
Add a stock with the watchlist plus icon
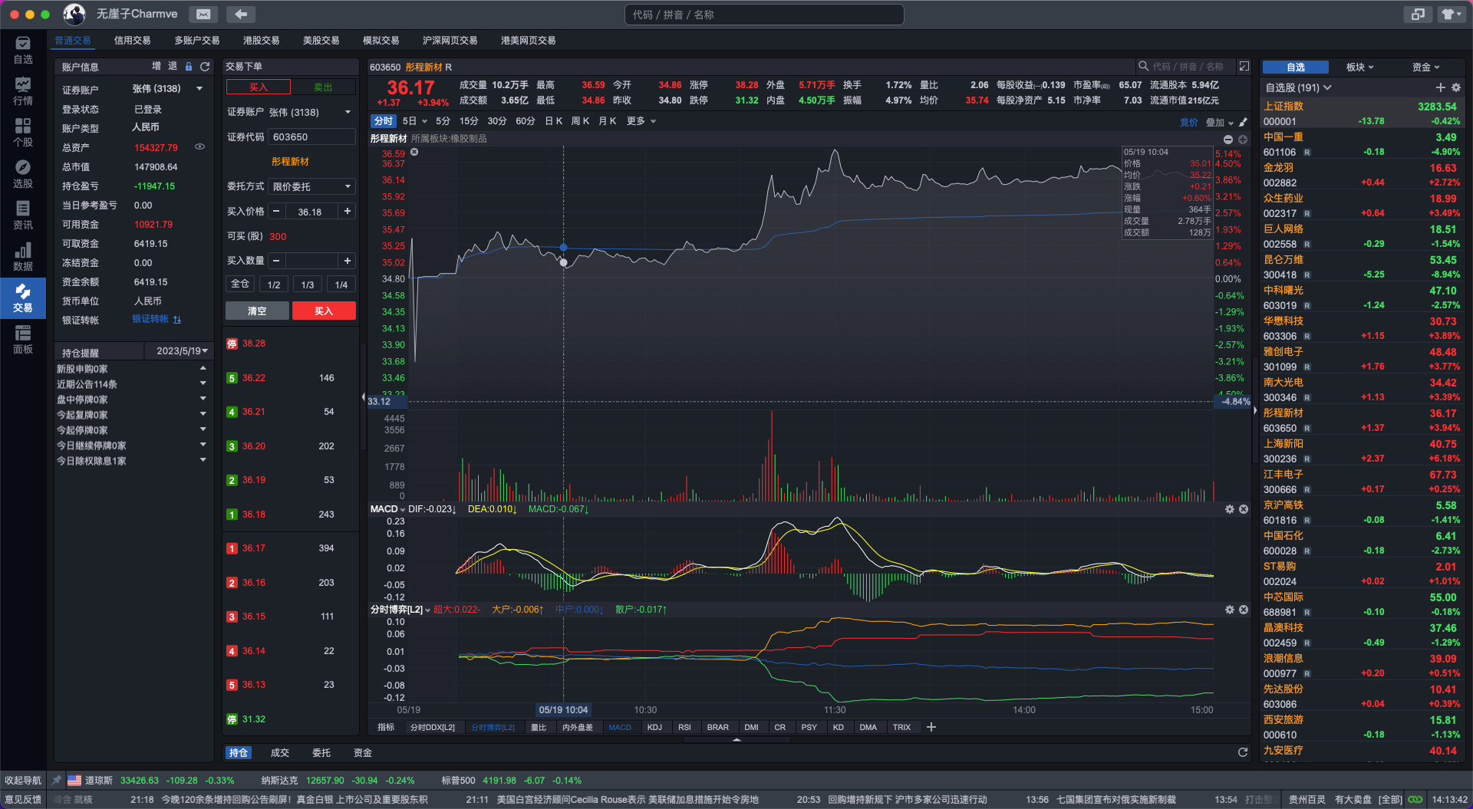1440,88
